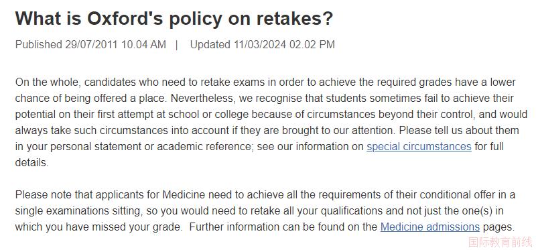Click the Updated 11/03/2024 timestamp
The height and width of the screenshot is (250, 536).
pos(263,45)
